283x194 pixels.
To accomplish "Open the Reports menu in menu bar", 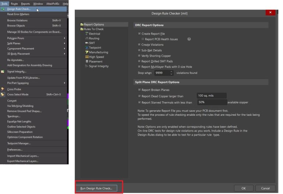I will coord(25,4).
